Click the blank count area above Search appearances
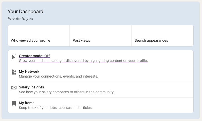 (x=162, y=32)
